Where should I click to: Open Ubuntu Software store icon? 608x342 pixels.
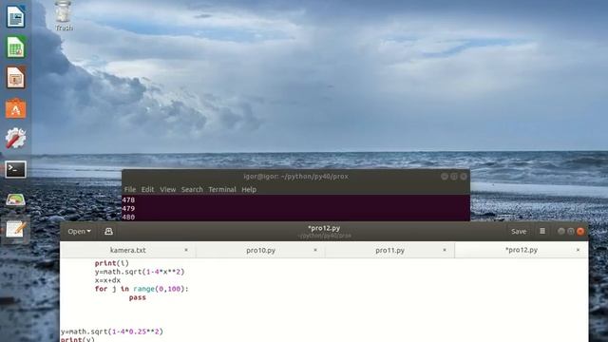coord(15,108)
